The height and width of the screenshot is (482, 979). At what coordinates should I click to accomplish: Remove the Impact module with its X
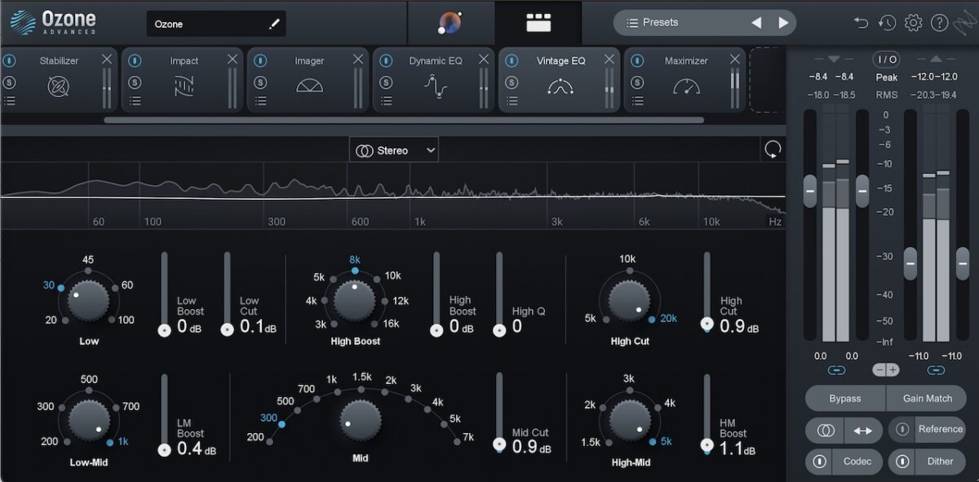point(233,60)
